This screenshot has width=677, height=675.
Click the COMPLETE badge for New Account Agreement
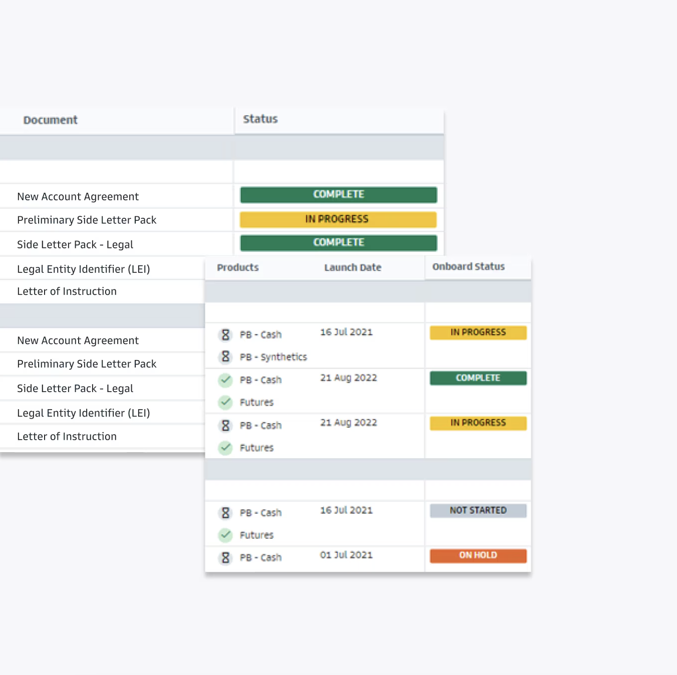[x=338, y=195]
